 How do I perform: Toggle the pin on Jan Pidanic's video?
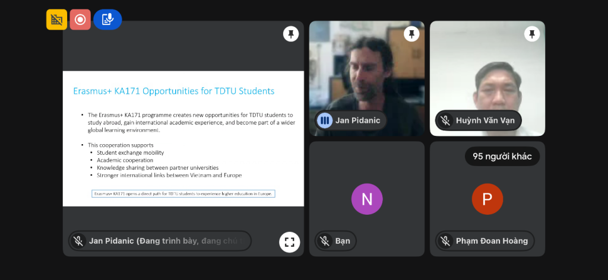[411, 34]
